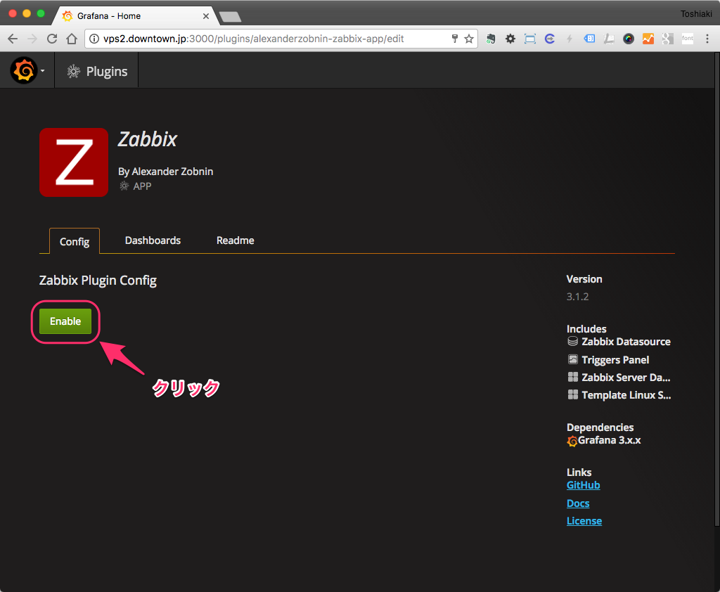Image resolution: width=720 pixels, height=592 pixels.
Task: Switch to the Dashboards tab
Action: [x=153, y=240]
